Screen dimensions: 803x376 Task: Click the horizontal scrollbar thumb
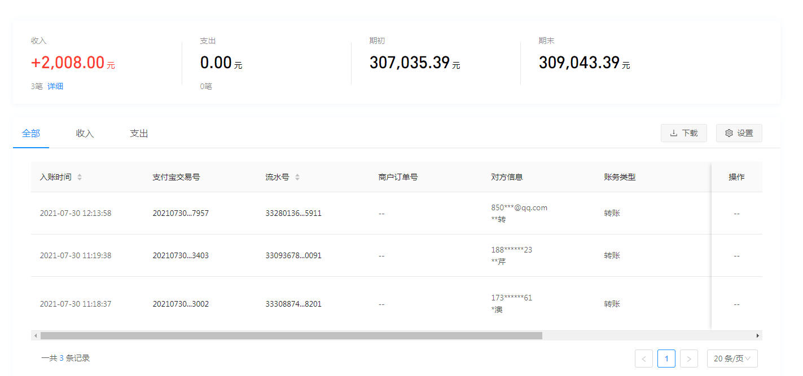pos(291,335)
